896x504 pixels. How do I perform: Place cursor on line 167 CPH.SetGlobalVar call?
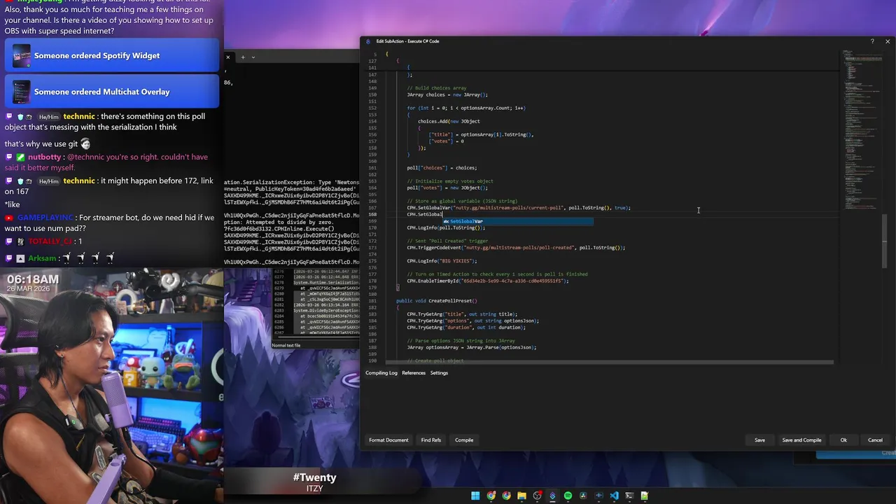coord(519,208)
